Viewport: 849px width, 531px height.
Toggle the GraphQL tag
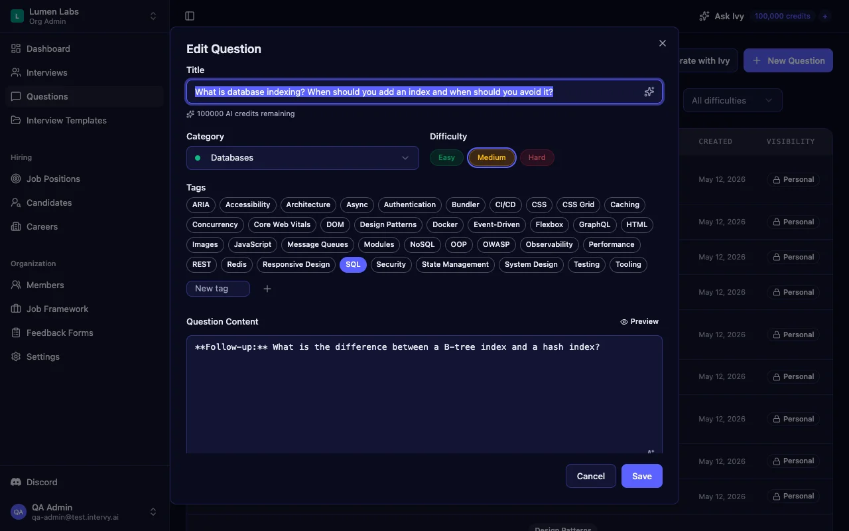click(x=594, y=224)
